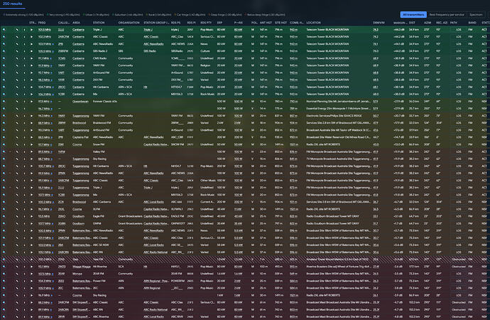Image resolution: width=490 pixels, height=320 pixels.
Task: Open the Queanbeyan area link
Action: pos(80,102)
